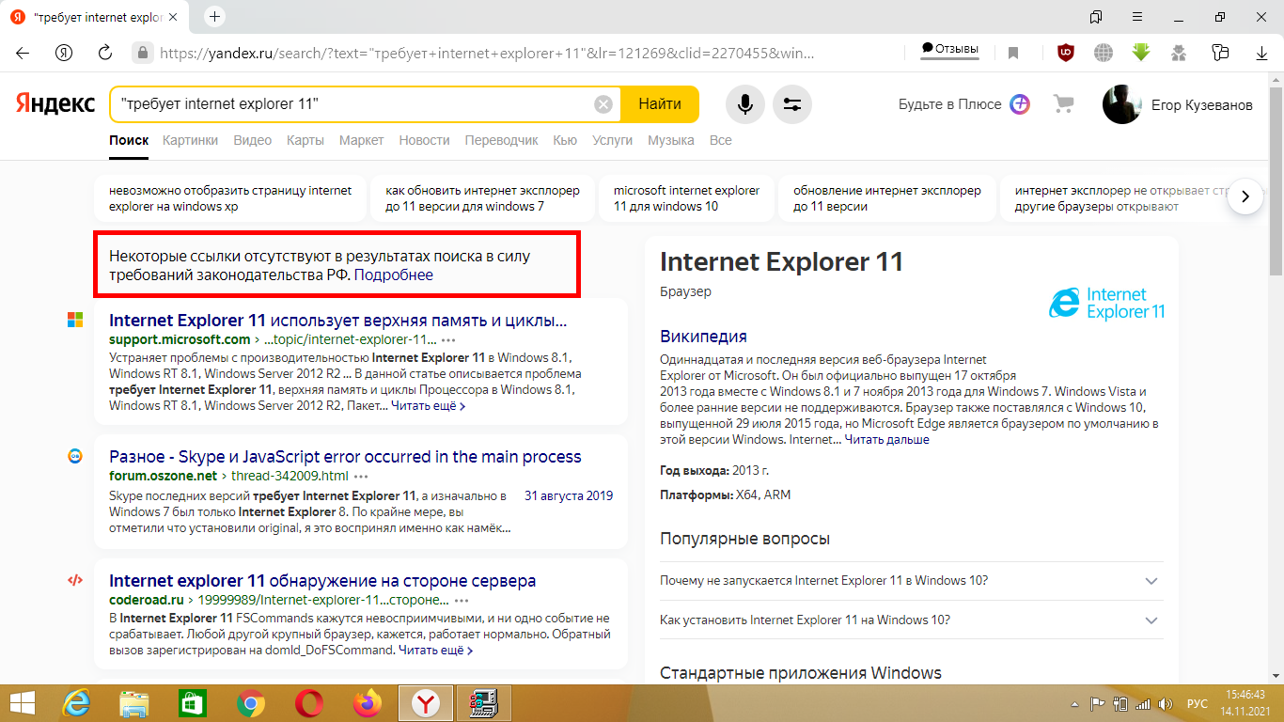Image resolution: width=1284 pixels, height=722 pixels.
Task: Open the Skype JavaScript error forum result
Action: point(345,457)
